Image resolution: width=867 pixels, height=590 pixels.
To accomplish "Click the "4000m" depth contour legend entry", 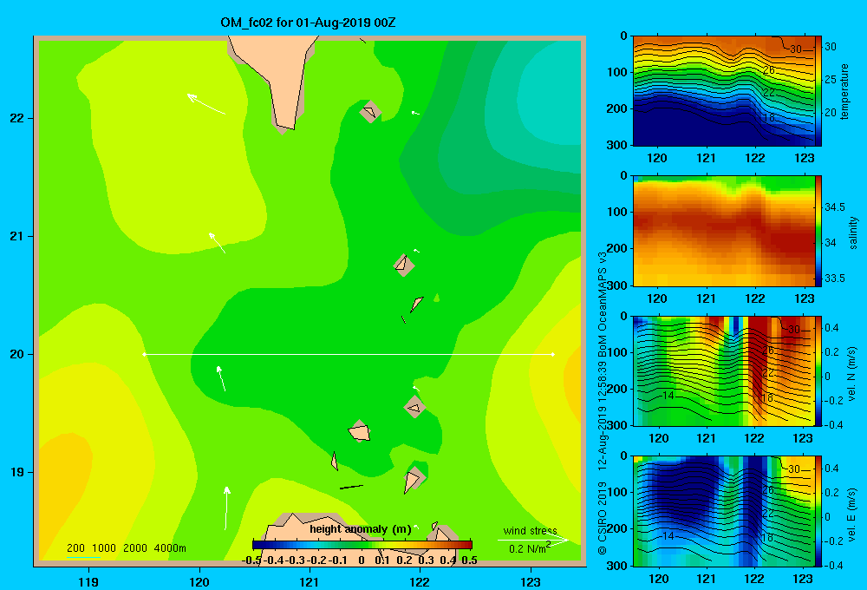I will pyautogui.click(x=170, y=548).
